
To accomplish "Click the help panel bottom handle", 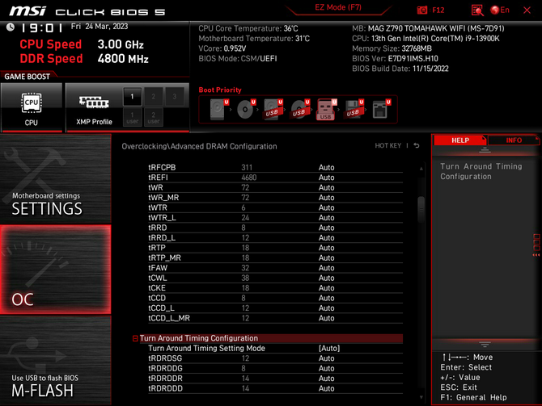I will pyautogui.click(x=485, y=345).
